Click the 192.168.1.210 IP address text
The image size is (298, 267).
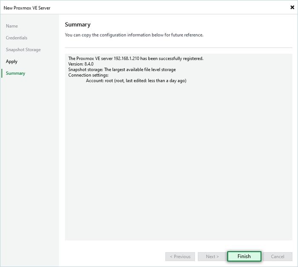point(128,59)
